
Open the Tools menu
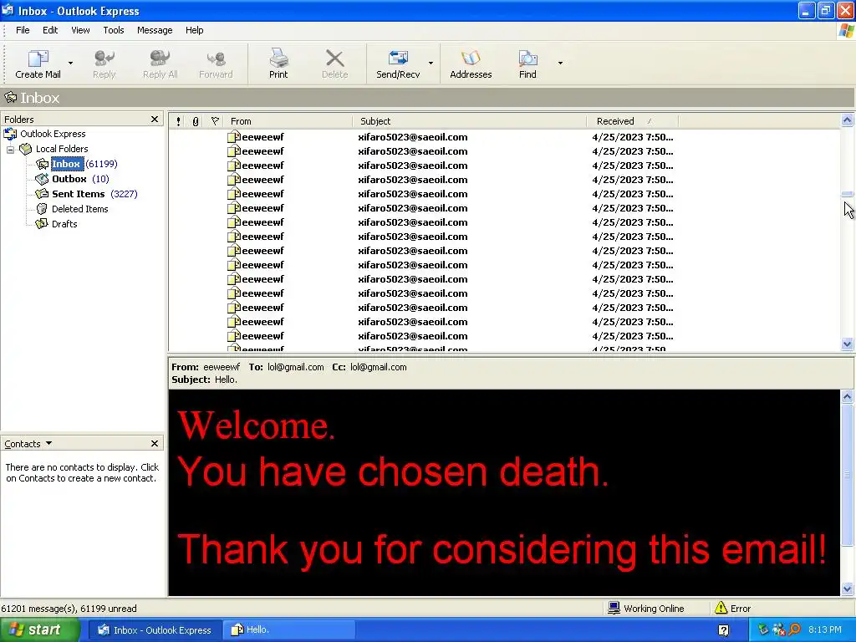pos(114,30)
